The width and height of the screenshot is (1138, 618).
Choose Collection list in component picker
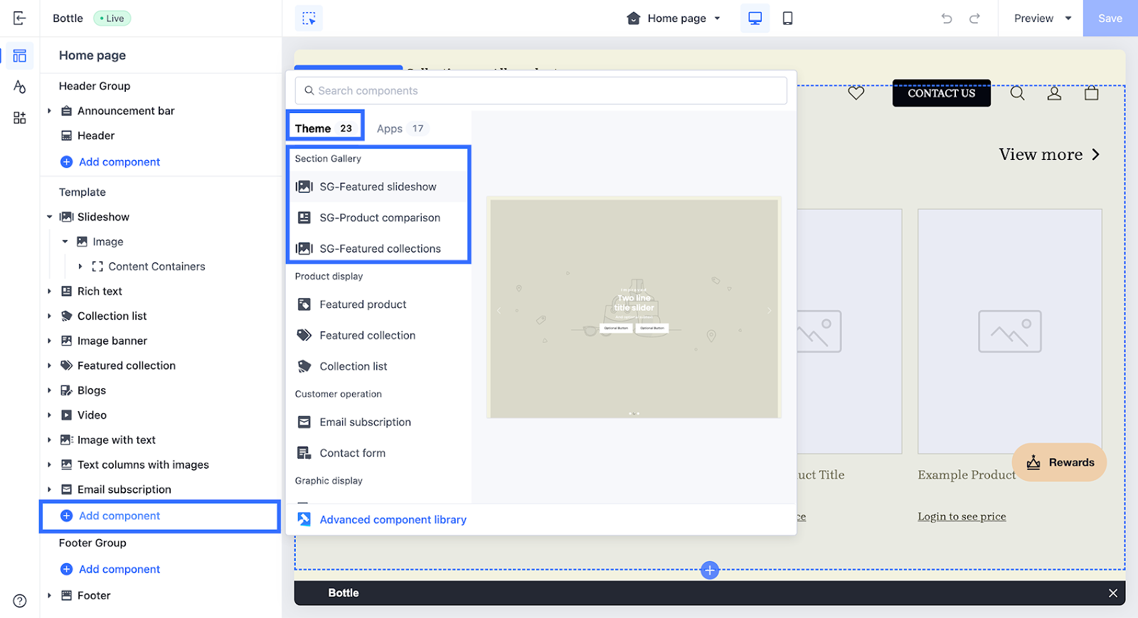pos(378,366)
